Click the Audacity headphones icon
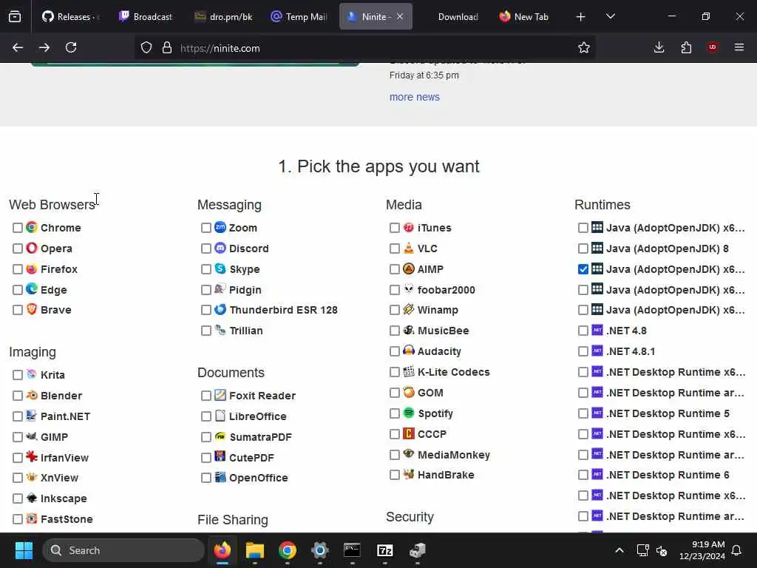This screenshot has width=757, height=568. 409,350
